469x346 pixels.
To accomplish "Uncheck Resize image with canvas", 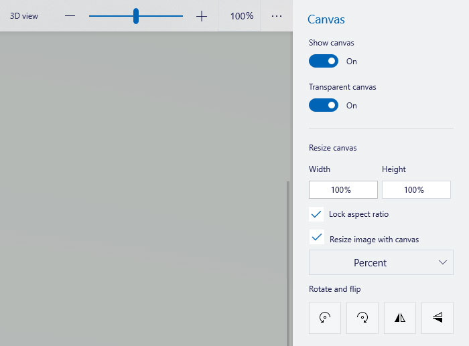I will point(317,238).
